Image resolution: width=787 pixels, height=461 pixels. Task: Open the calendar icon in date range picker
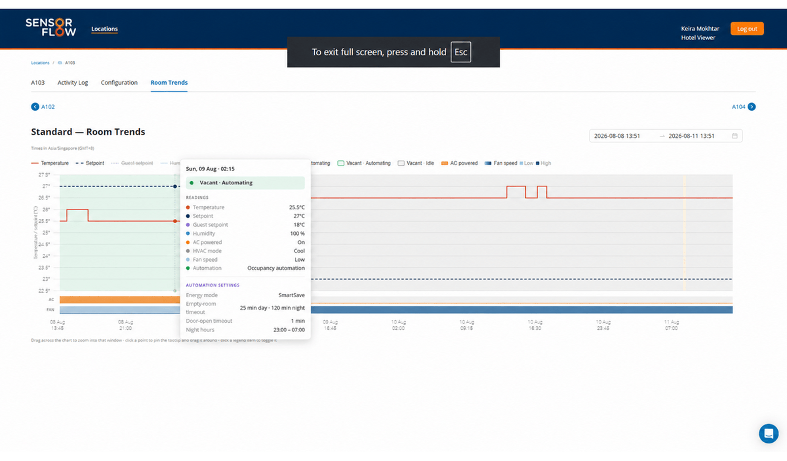pos(734,136)
